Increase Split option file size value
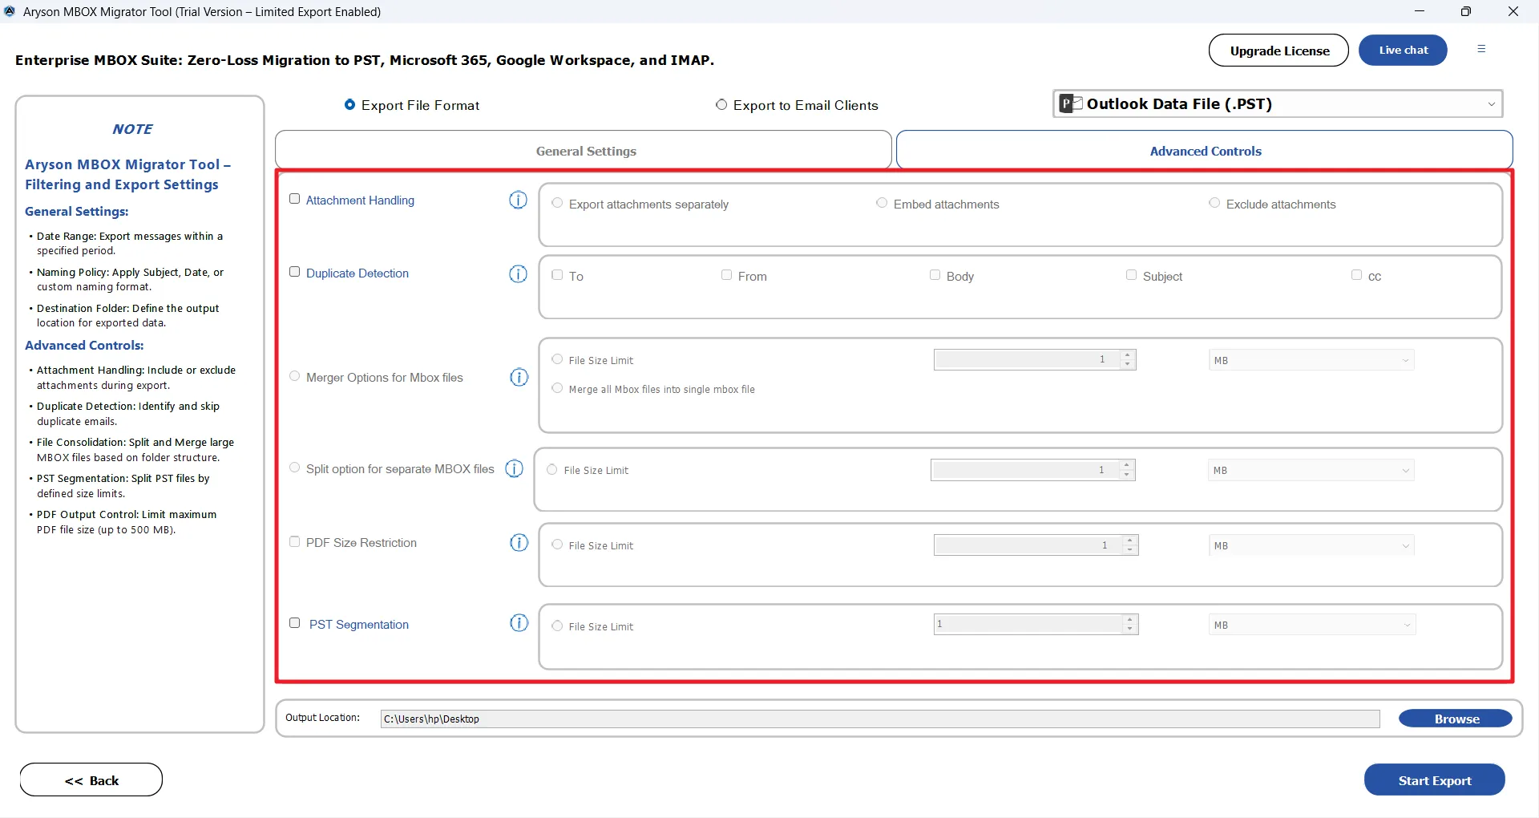 point(1127,465)
